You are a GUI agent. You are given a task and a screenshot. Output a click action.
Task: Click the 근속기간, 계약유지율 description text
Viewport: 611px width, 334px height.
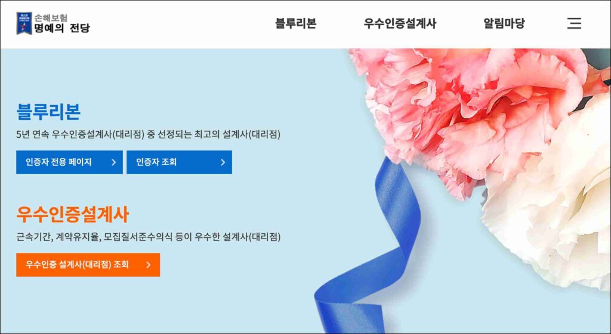pos(149,237)
